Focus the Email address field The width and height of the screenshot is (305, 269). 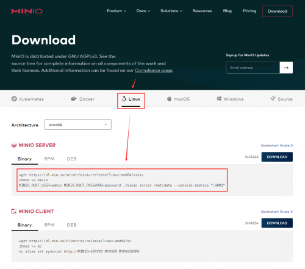click(x=253, y=68)
